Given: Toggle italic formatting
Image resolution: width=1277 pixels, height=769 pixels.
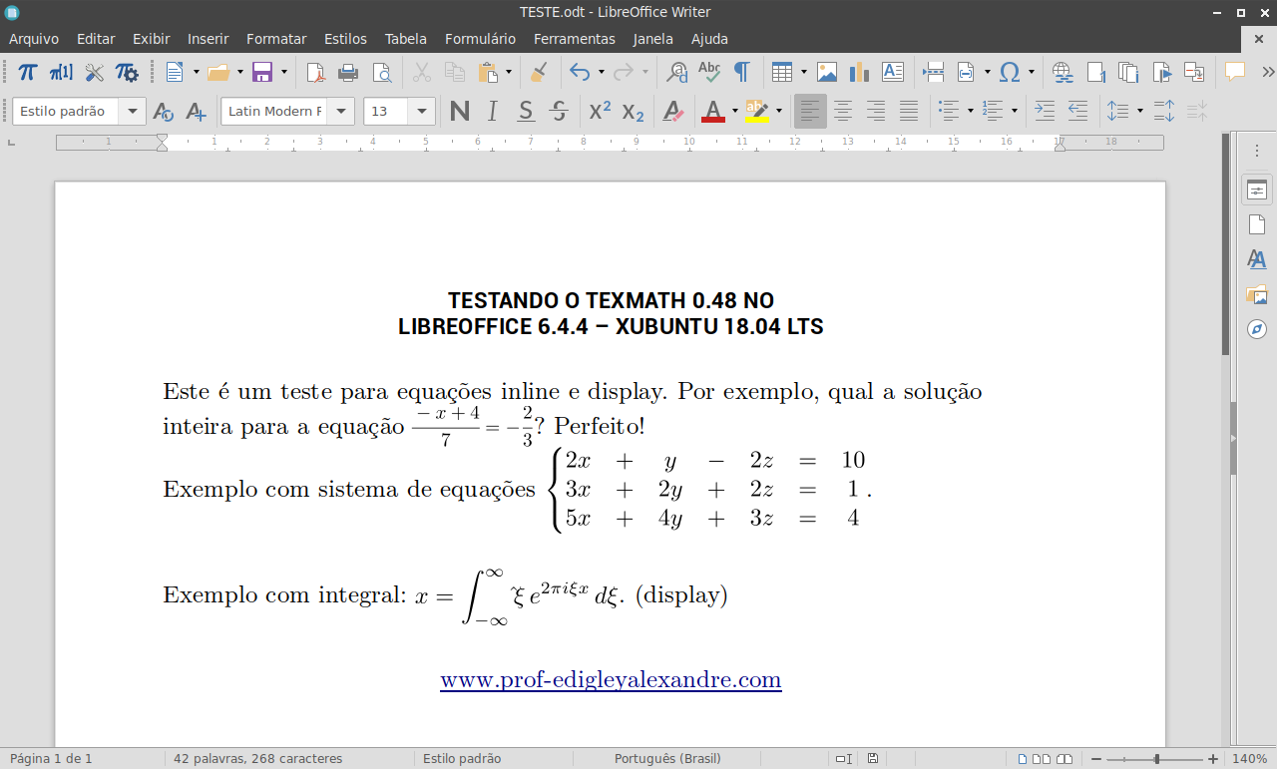Looking at the screenshot, I should click(x=492, y=111).
